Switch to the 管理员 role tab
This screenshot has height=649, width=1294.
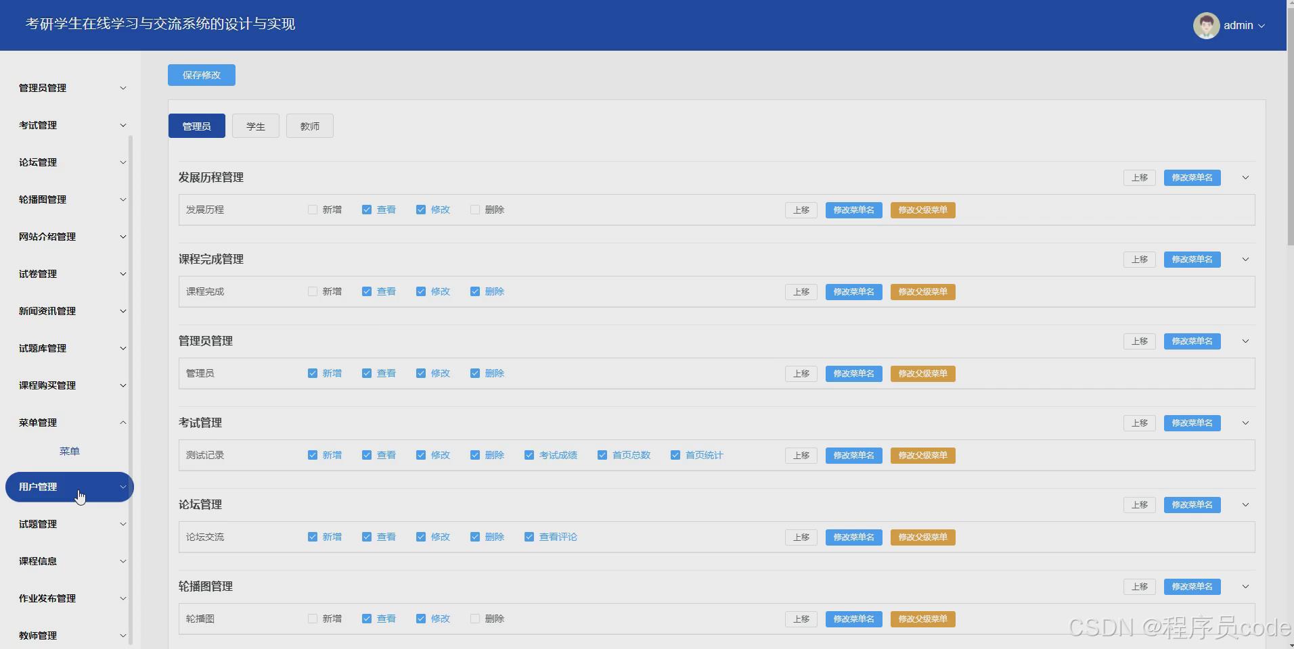[x=197, y=126]
